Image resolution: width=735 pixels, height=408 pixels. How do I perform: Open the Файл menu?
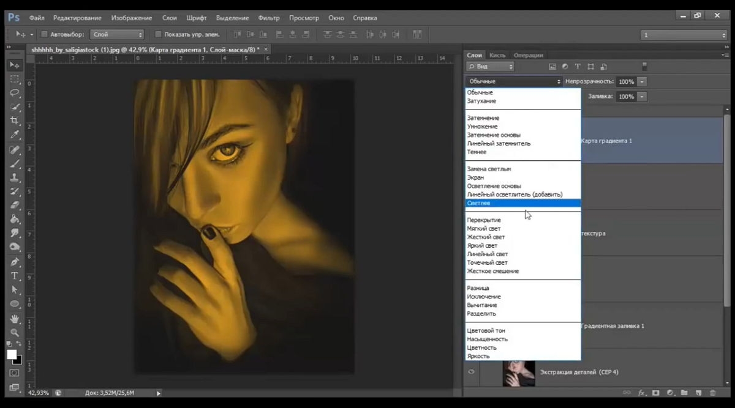click(x=37, y=18)
